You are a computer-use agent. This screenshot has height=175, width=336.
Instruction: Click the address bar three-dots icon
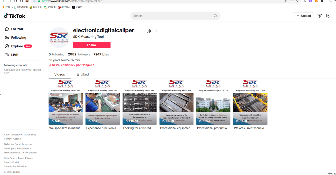point(291,1)
